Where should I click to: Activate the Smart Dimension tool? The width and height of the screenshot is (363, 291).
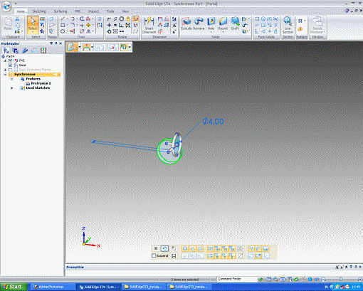149,25
